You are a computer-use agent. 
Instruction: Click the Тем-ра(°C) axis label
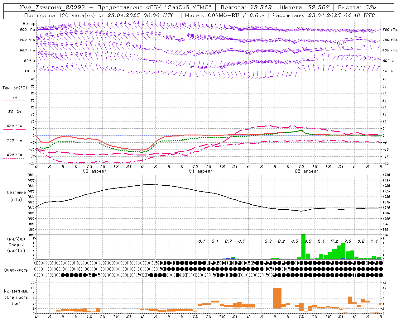click(15, 88)
